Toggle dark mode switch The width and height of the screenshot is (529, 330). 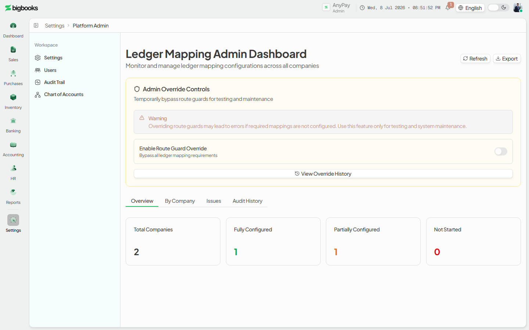498,8
